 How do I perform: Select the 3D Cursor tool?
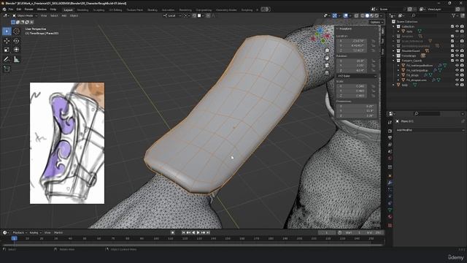coord(16,31)
